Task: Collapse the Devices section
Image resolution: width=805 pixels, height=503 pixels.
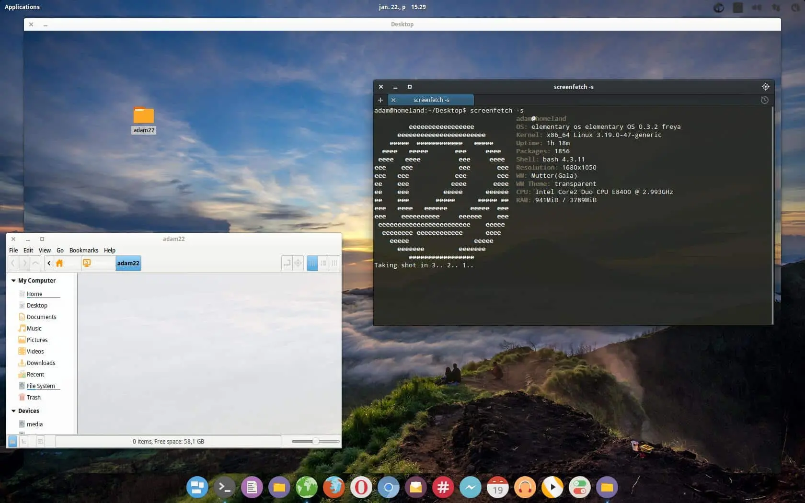Action: point(13,411)
